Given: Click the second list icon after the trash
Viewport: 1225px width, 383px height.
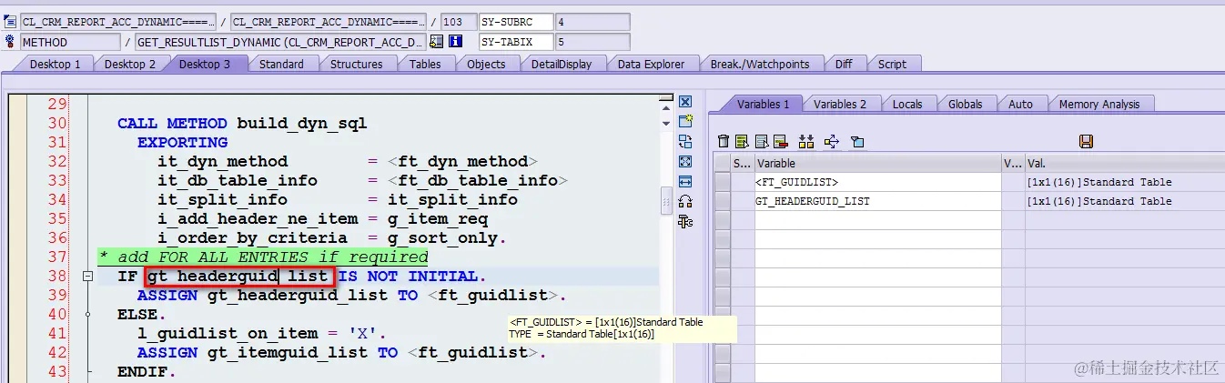Looking at the screenshot, I should (x=761, y=141).
